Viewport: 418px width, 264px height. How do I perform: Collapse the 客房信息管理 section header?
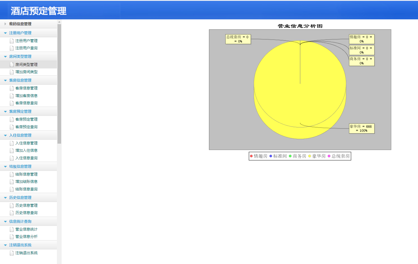click(x=28, y=80)
